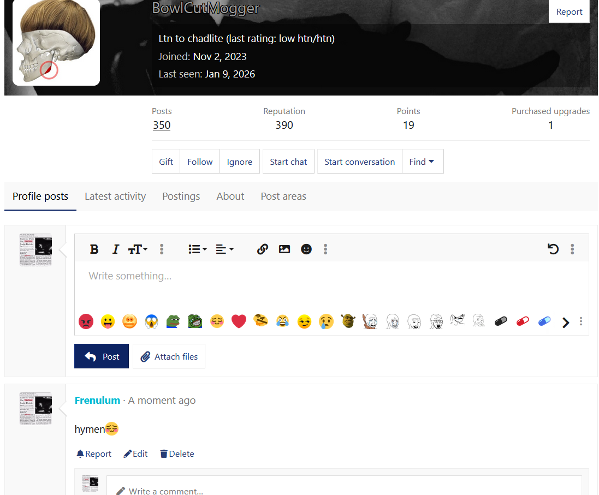This screenshot has height=495, width=599.
Task: Open the About tab
Action: pos(230,196)
